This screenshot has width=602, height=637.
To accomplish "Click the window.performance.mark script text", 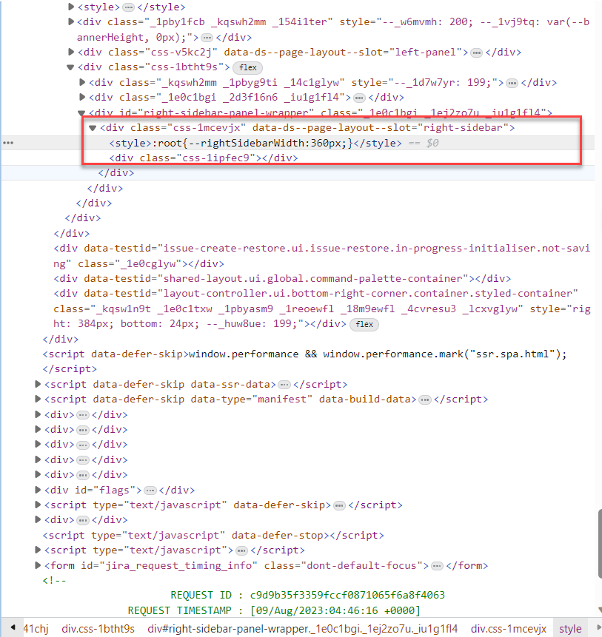I will [x=378, y=354].
